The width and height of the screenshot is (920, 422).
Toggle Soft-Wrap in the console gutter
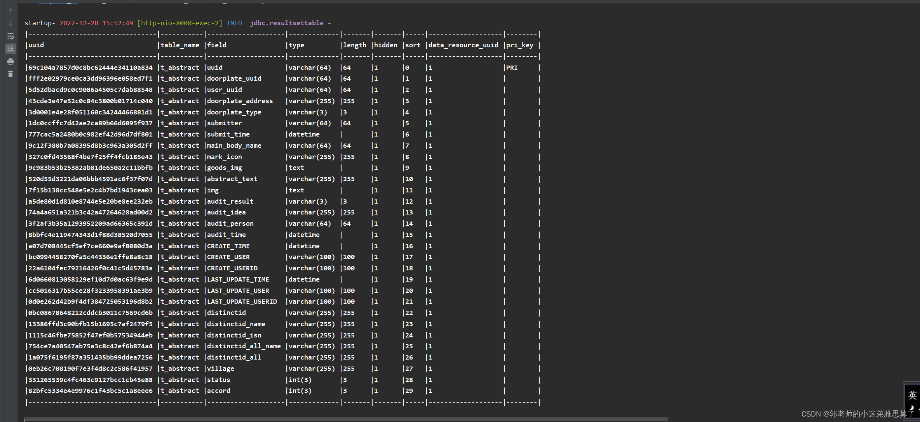point(10,36)
